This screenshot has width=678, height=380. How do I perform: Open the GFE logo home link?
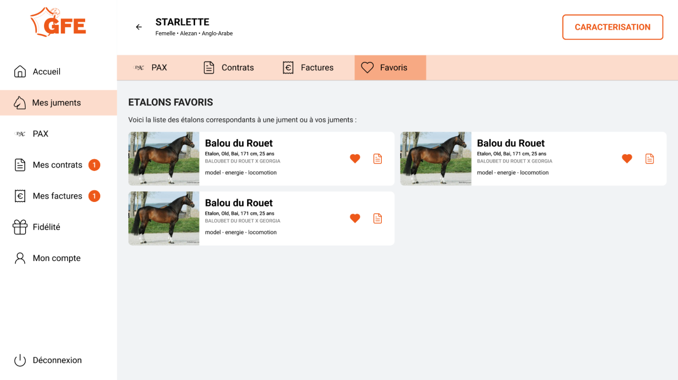[x=58, y=22]
